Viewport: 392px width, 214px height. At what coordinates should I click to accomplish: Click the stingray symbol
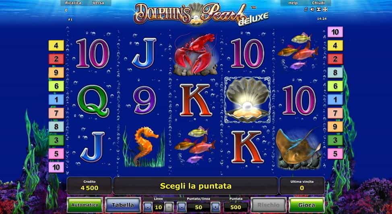tap(299, 148)
